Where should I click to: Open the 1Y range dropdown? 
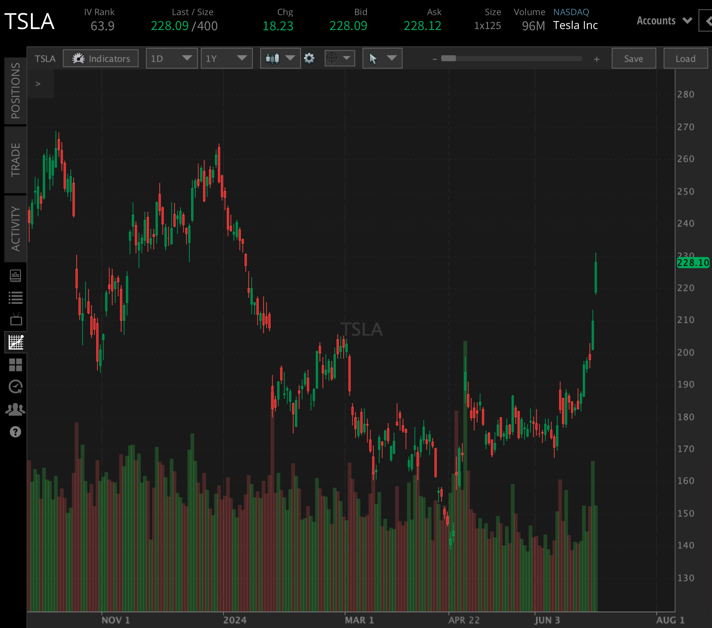[227, 58]
